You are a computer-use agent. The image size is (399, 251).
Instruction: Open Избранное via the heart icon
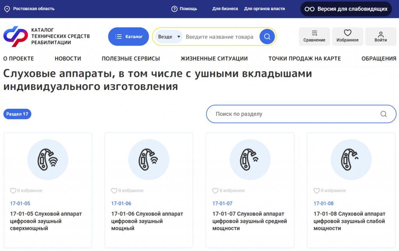click(348, 33)
